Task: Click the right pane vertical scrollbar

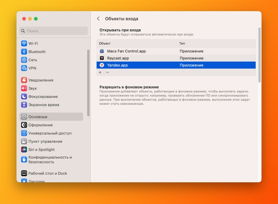Action: (259, 55)
